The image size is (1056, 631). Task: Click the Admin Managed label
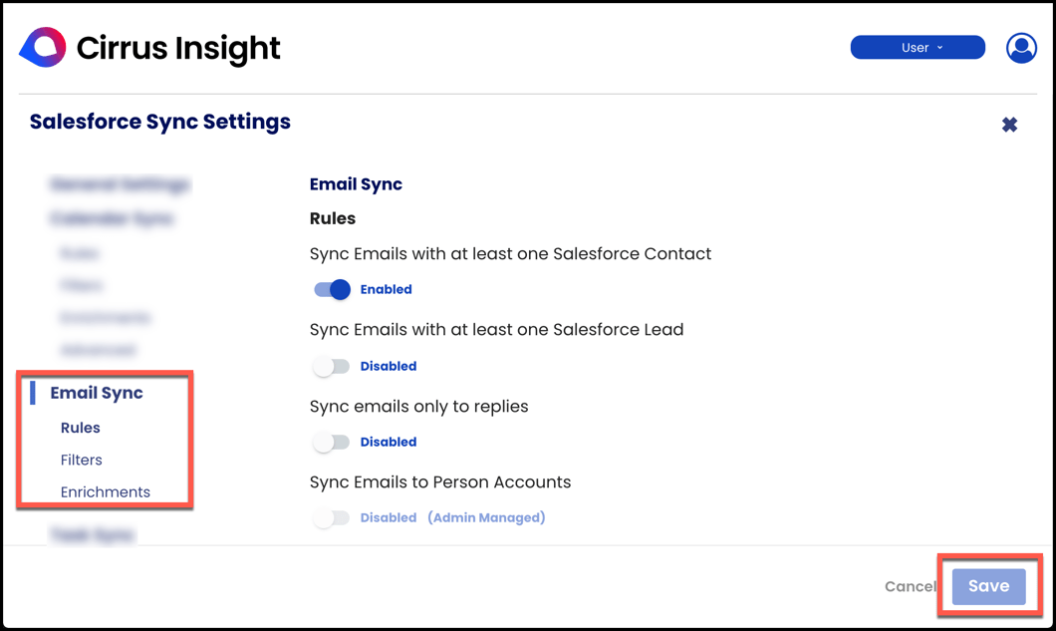tap(486, 517)
